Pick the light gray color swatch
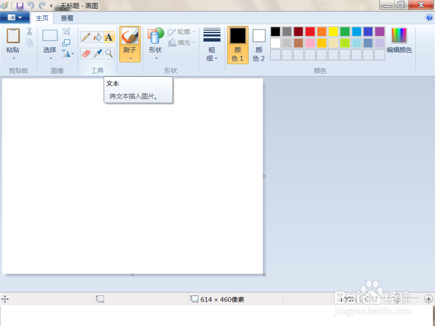 click(x=287, y=43)
